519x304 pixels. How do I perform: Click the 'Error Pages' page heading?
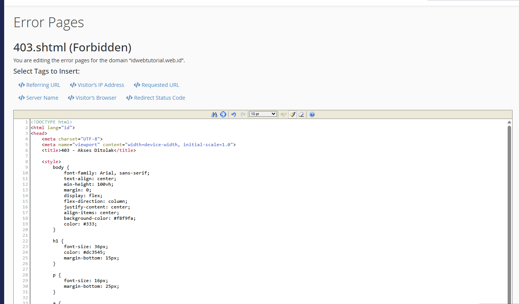click(x=49, y=22)
